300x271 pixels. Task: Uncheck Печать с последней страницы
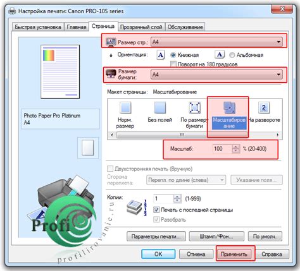click(156, 210)
